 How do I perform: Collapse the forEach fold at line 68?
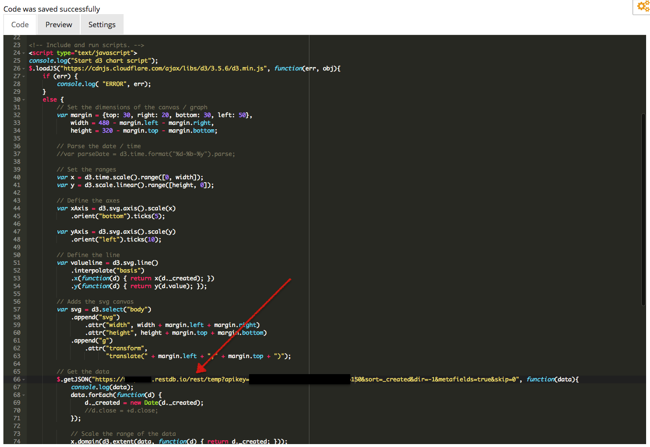(x=24, y=395)
